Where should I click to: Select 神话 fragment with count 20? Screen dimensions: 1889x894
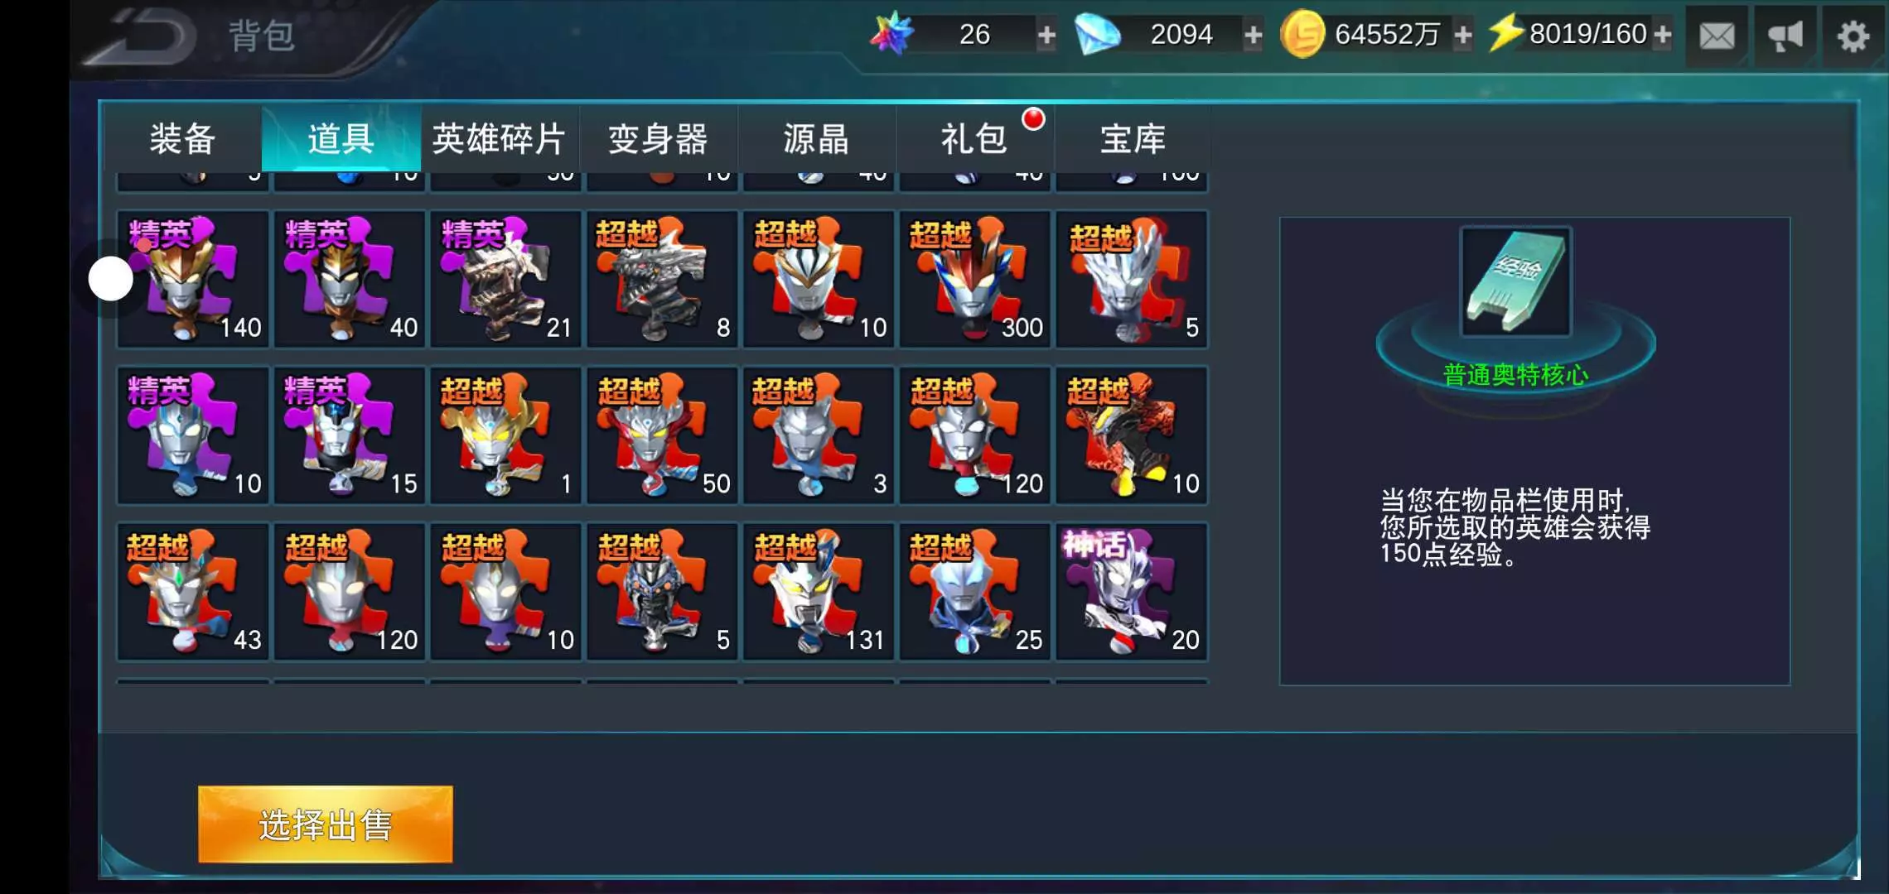point(1132,592)
